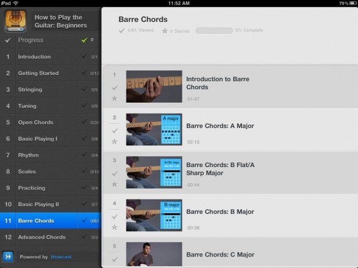This screenshot has height=268, width=358.
Task: Tap the A#/Bb major thumbnail of video 3
Action: click(154, 172)
